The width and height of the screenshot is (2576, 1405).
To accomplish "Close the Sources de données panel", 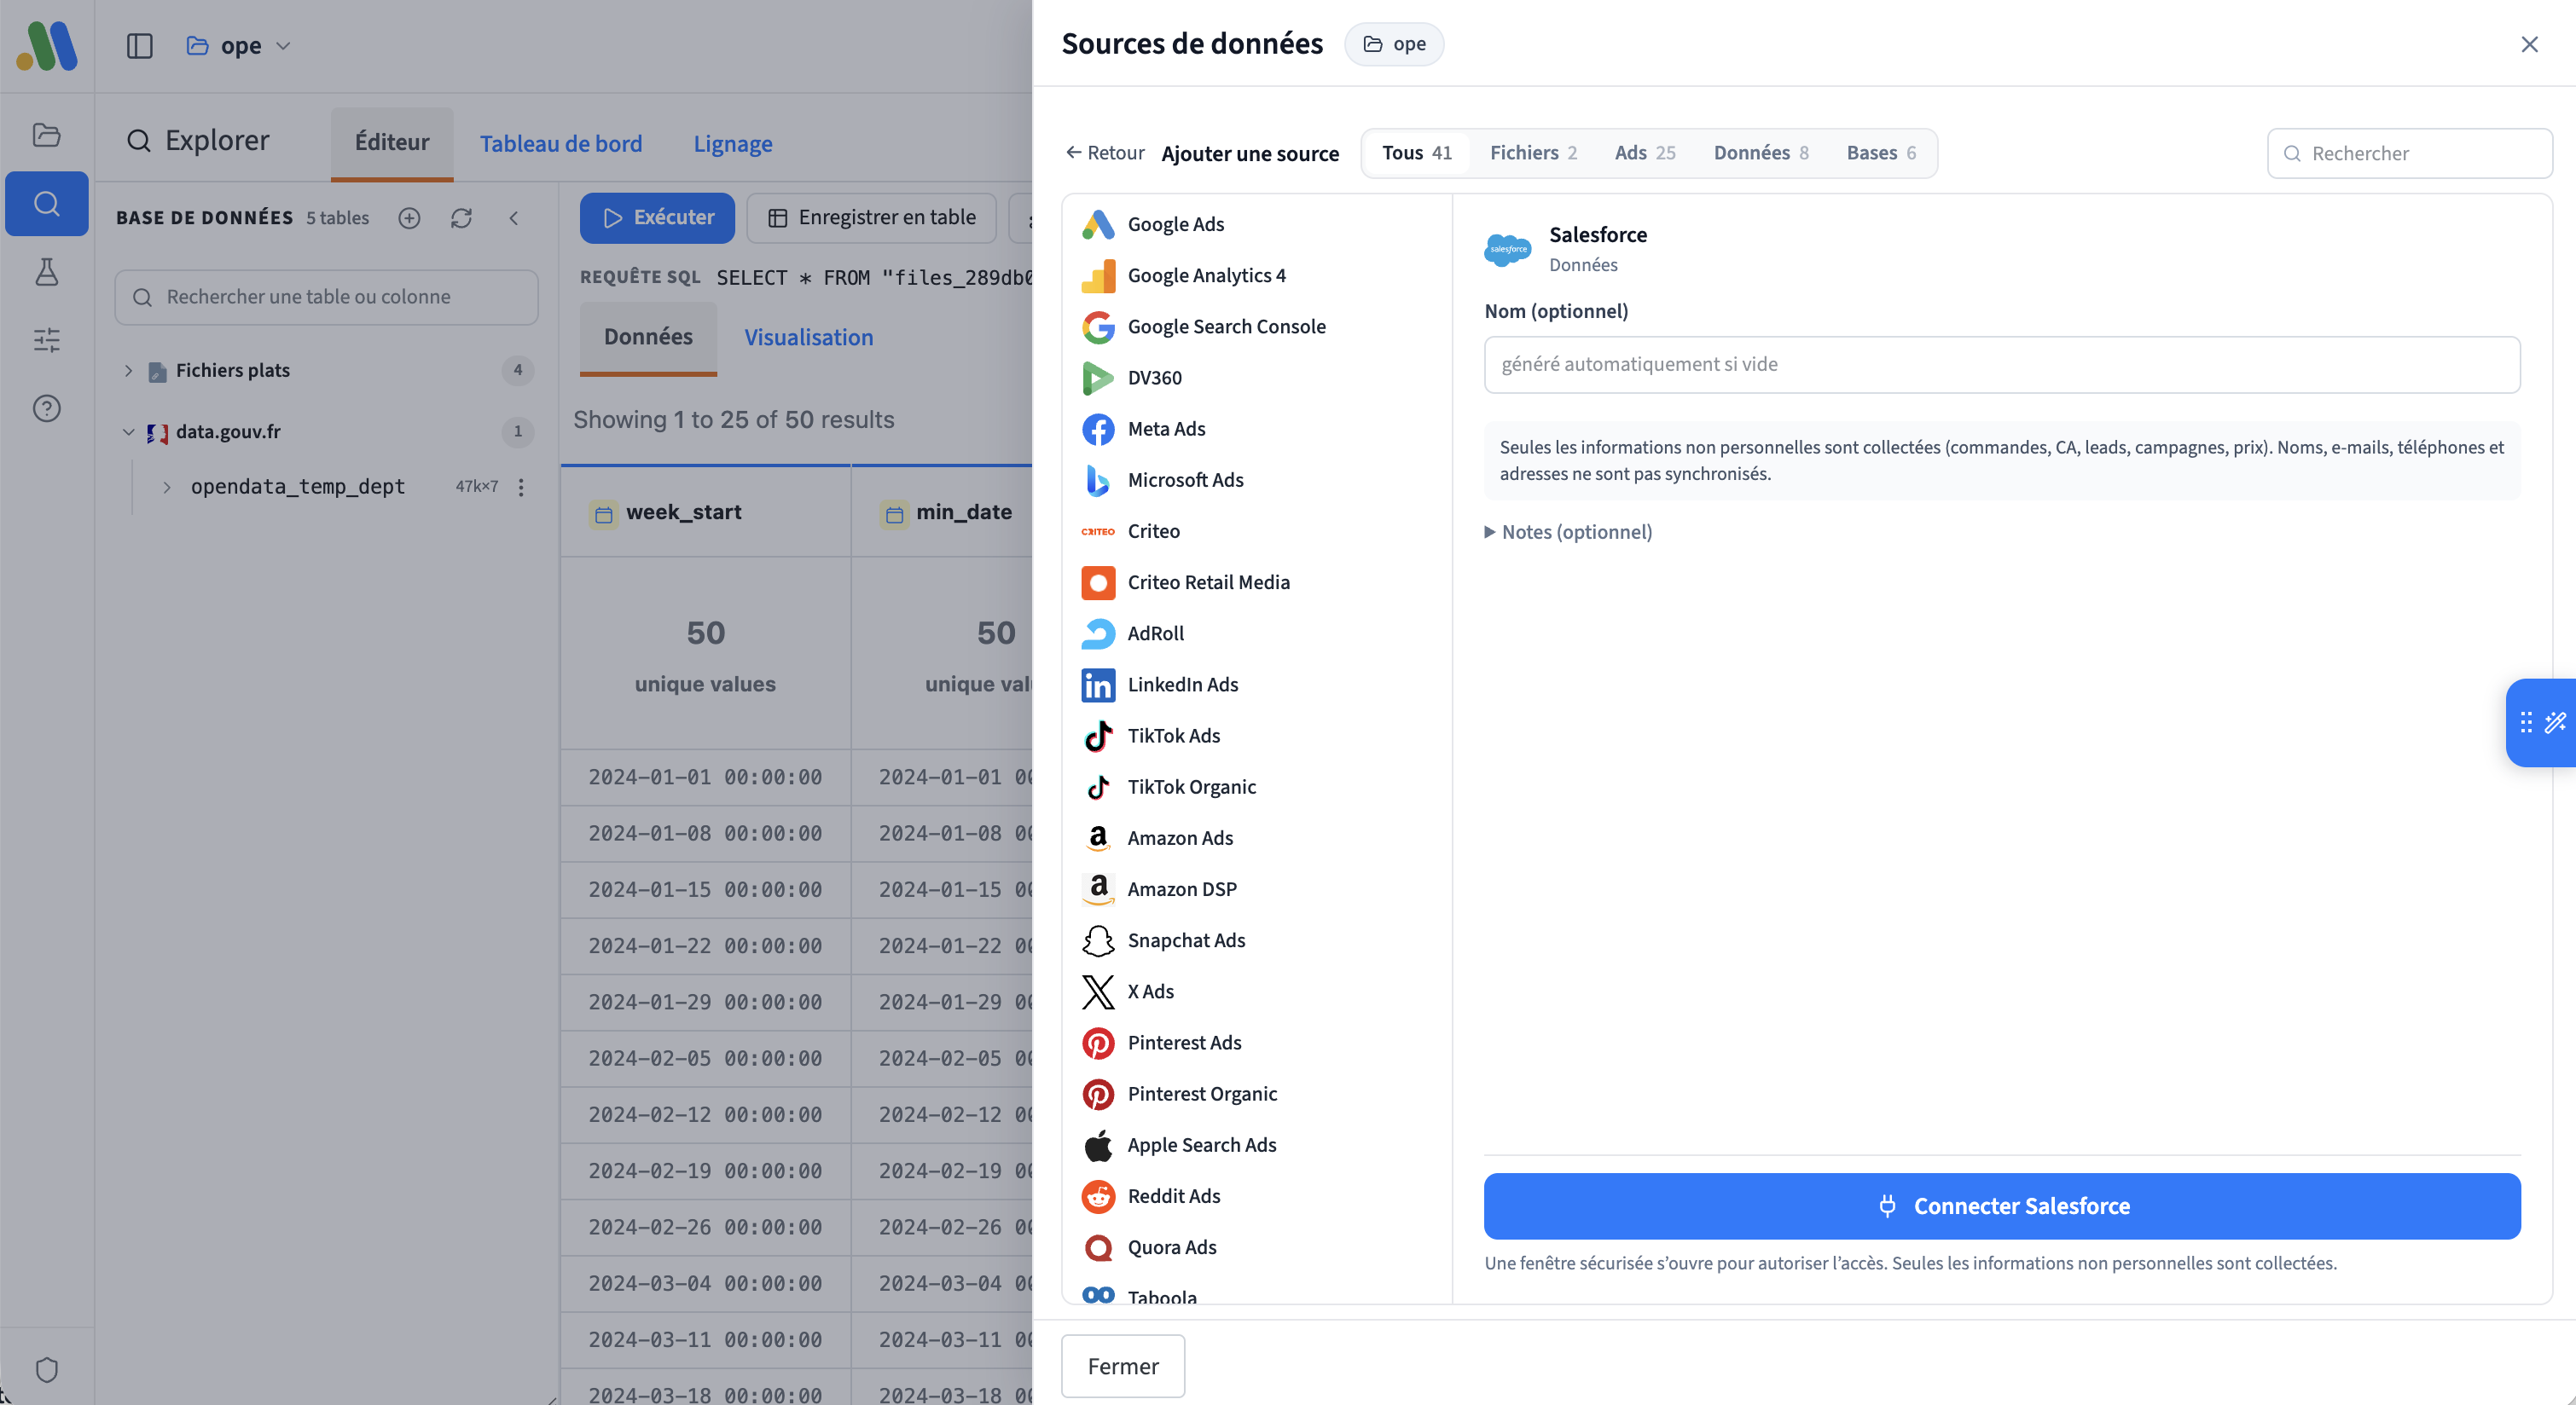I will tap(2530, 44).
